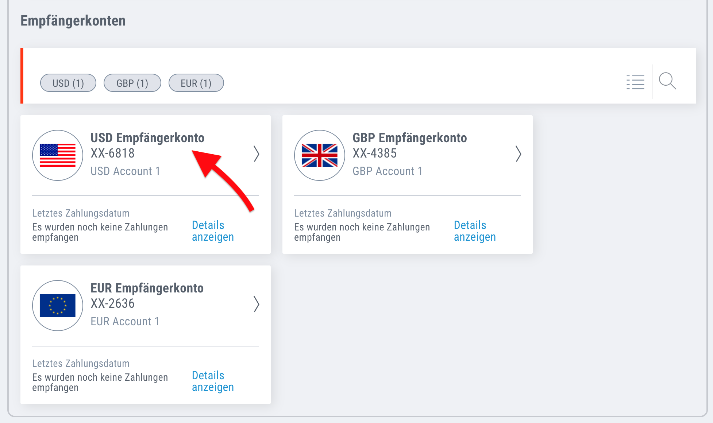Viewport: 713px width, 423px height.
Task: Expand the GBP account via its chevron
Action: [519, 154]
